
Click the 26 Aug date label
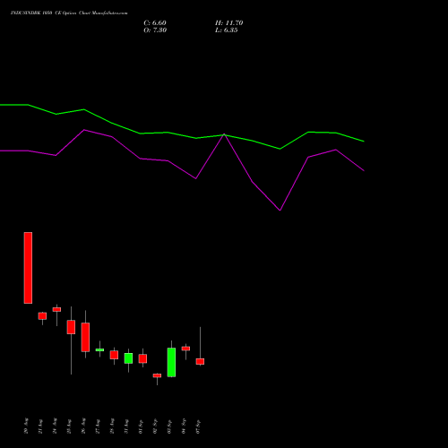tap(83, 426)
